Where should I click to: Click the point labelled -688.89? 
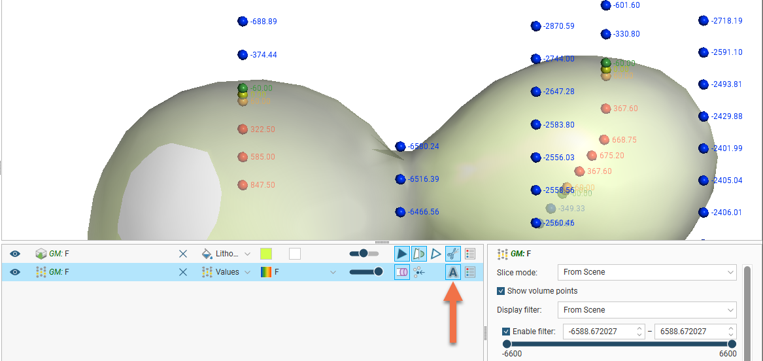(x=243, y=22)
